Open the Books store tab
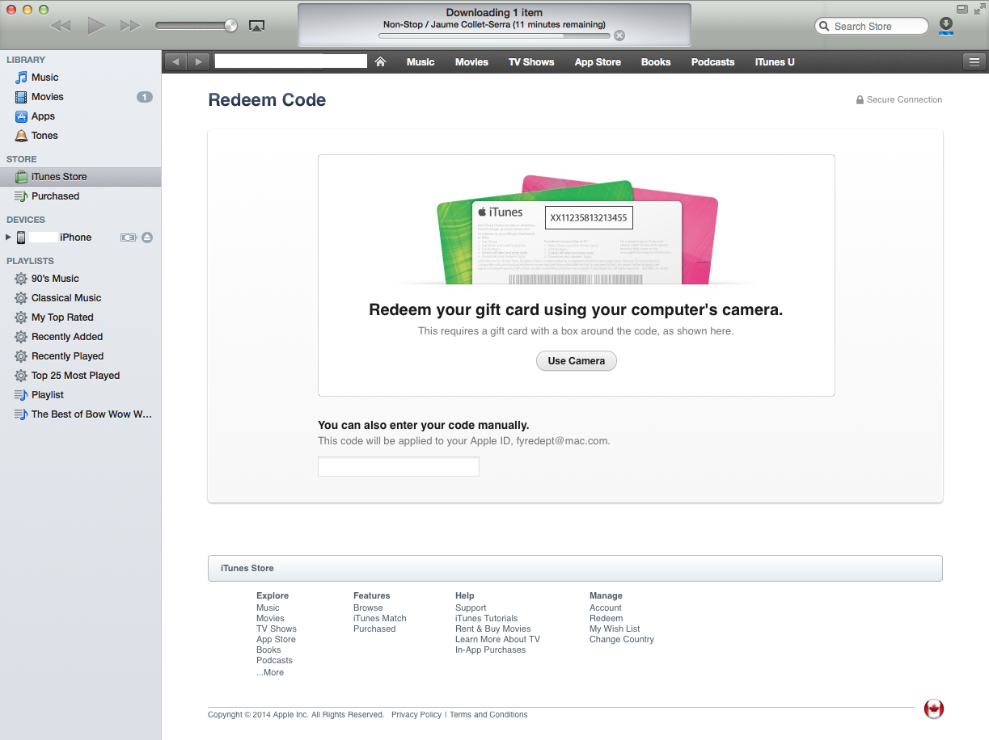The height and width of the screenshot is (740, 989). [x=656, y=61]
